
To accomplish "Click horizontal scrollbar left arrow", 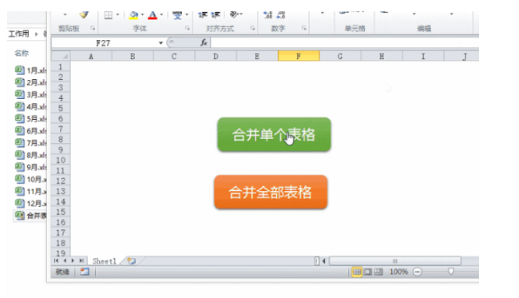I will [323, 261].
